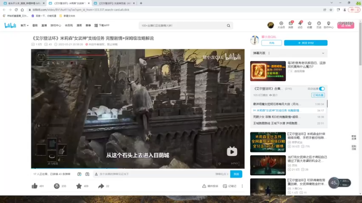Open the 历史 history icon
This screenshot has height=203, width=362.
(319, 25)
